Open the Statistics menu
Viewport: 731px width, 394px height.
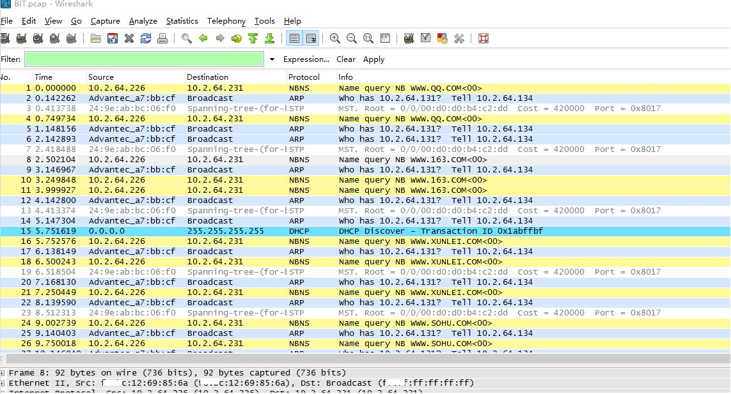click(x=182, y=21)
